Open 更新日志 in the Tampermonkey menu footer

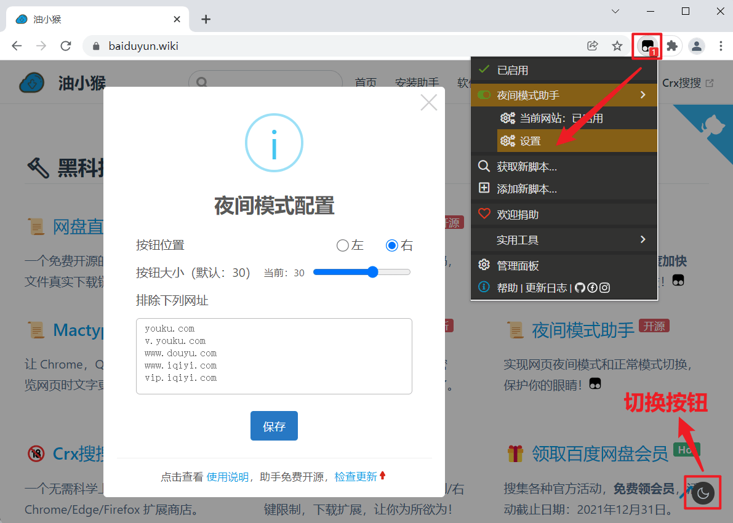[546, 287]
